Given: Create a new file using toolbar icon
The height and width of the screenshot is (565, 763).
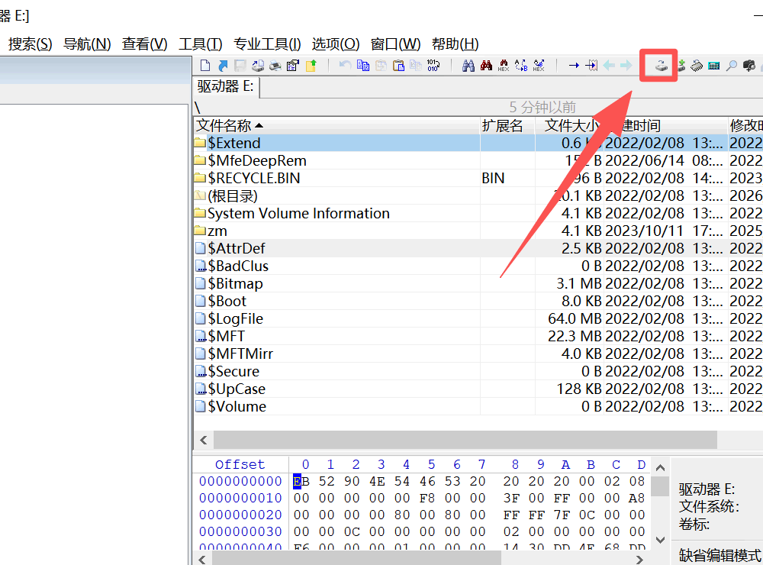Looking at the screenshot, I should pos(204,66).
